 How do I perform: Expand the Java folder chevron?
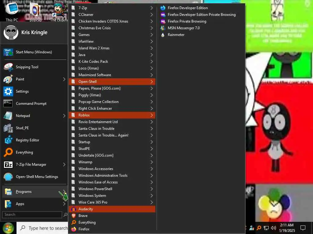[x=152, y=55]
